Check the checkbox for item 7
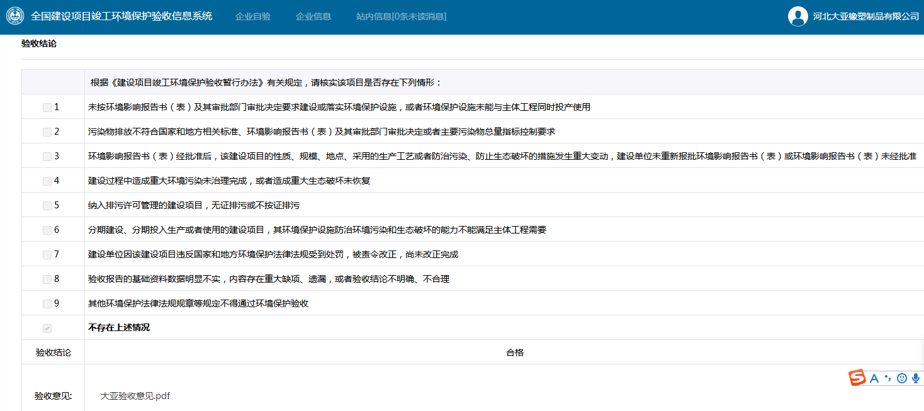This screenshot has height=411, width=924. click(47, 255)
